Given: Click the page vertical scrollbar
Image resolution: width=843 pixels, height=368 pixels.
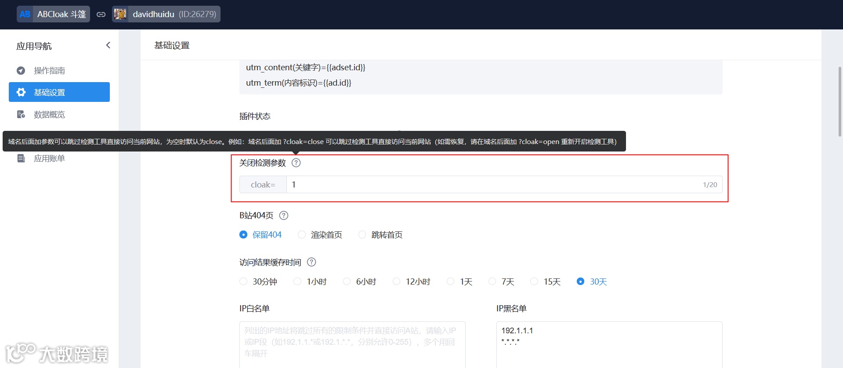Looking at the screenshot, I should [x=840, y=101].
